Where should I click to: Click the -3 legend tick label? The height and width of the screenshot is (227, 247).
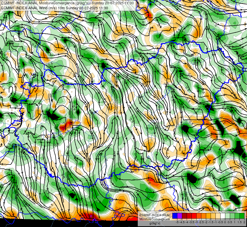(196, 222)
